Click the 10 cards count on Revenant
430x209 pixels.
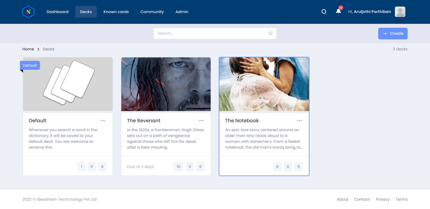[x=178, y=167]
